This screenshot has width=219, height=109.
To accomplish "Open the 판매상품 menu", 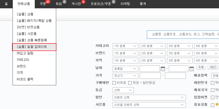I will click(24, 4).
